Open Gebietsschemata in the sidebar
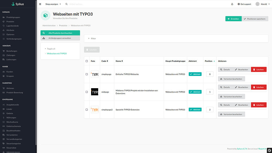Screen dimensions: 272x153 point(14,126)
